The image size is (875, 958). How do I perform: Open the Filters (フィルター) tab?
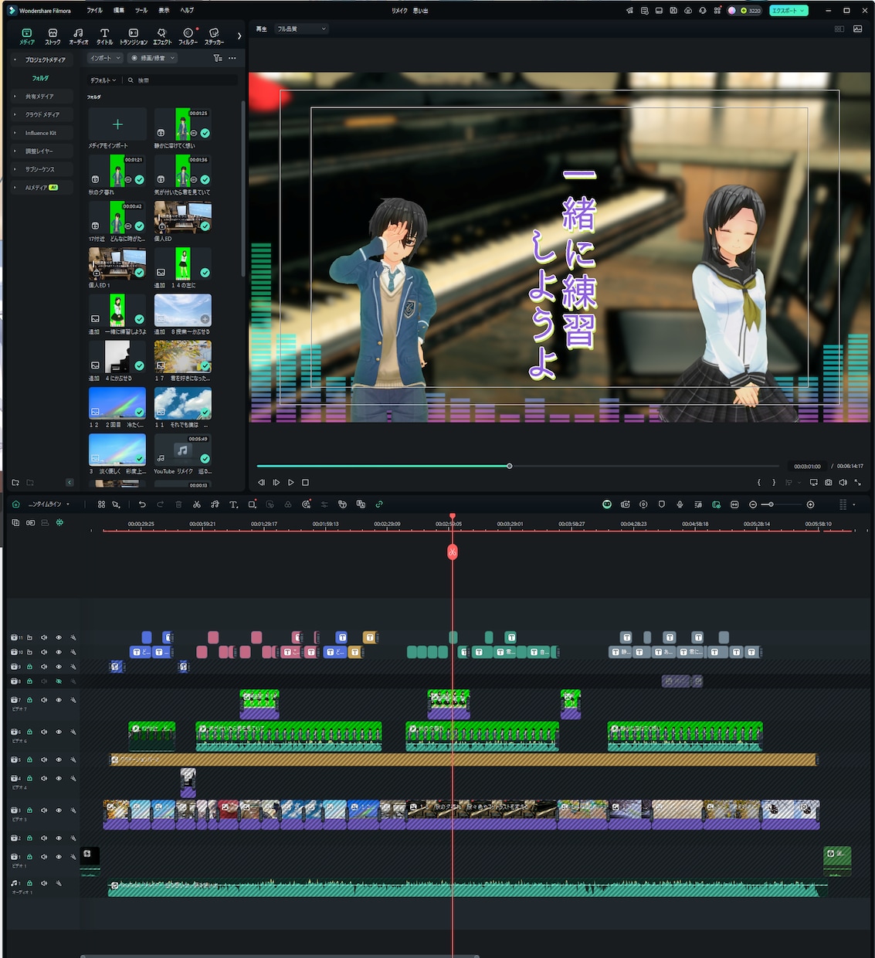pos(188,36)
